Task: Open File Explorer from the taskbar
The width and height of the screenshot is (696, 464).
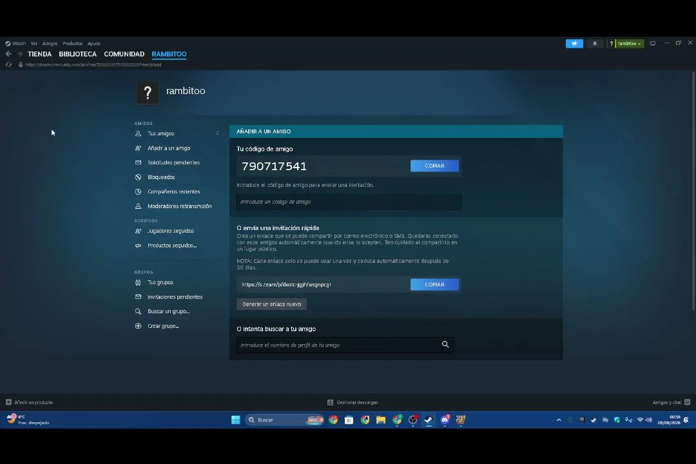Action: click(381, 420)
